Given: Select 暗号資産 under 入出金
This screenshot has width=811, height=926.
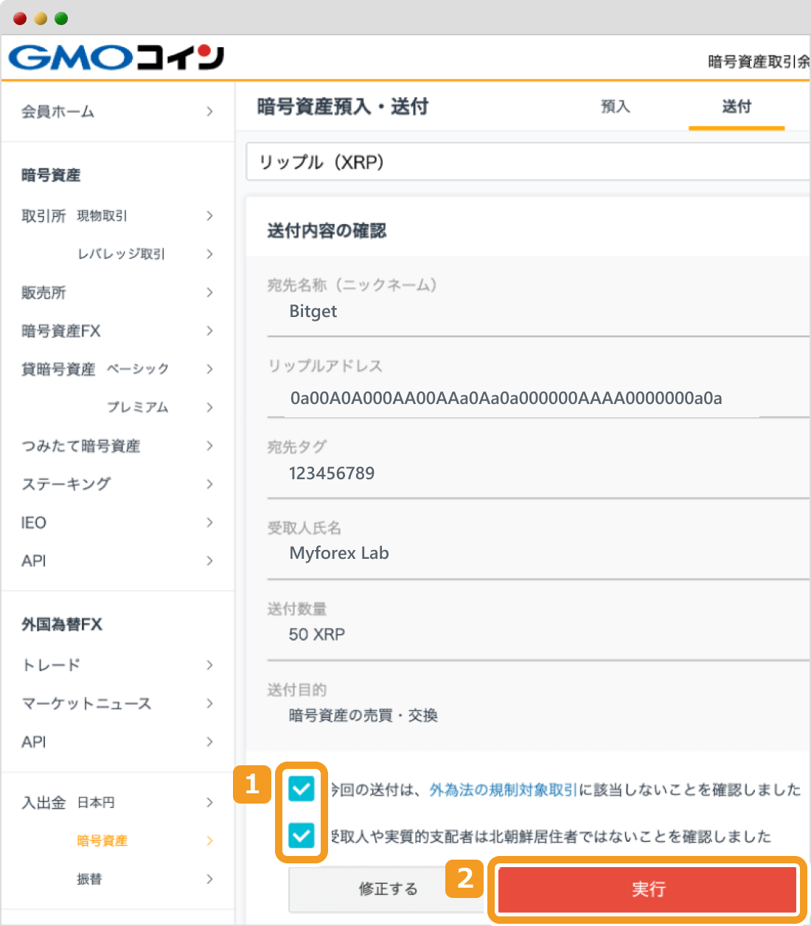Looking at the screenshot, I should click(102, 840).
